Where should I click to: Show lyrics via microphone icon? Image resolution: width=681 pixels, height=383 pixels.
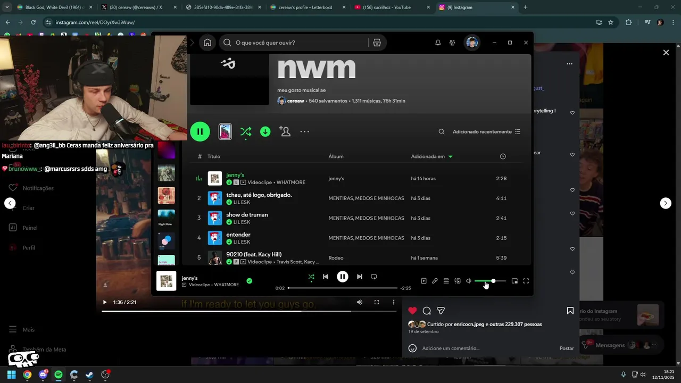tap(435, 281)
